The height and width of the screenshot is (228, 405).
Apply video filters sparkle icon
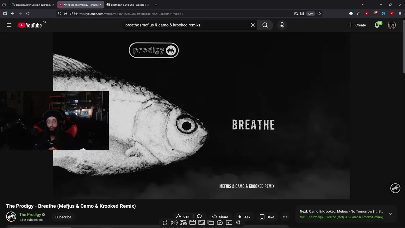229,223
